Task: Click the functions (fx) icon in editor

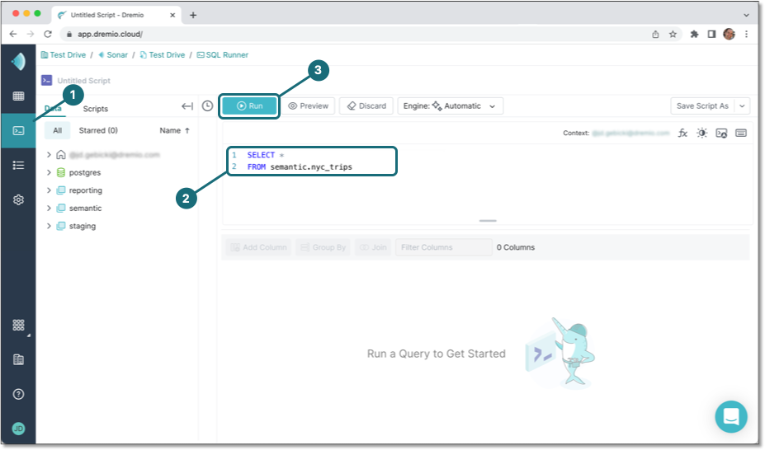Action: (x=682, y=133)
